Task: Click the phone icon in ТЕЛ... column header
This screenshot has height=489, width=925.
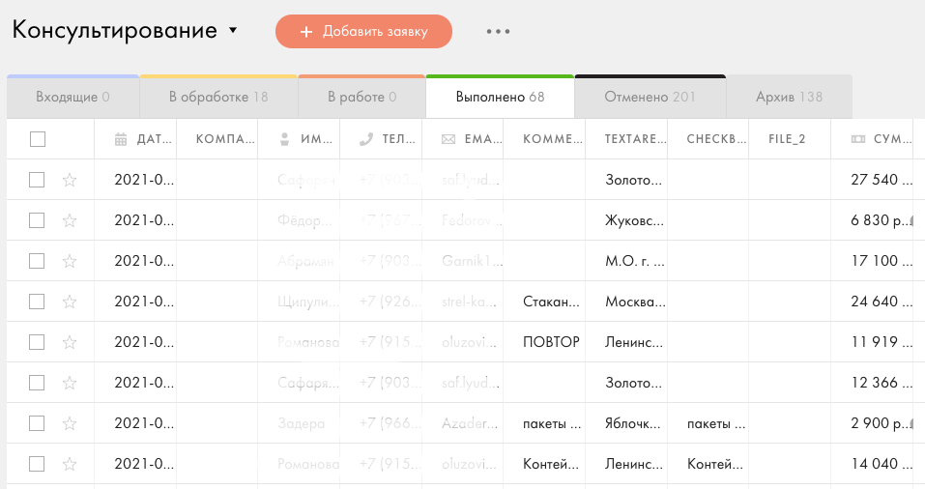Action: pyautogui.click(x=366, y=139)
